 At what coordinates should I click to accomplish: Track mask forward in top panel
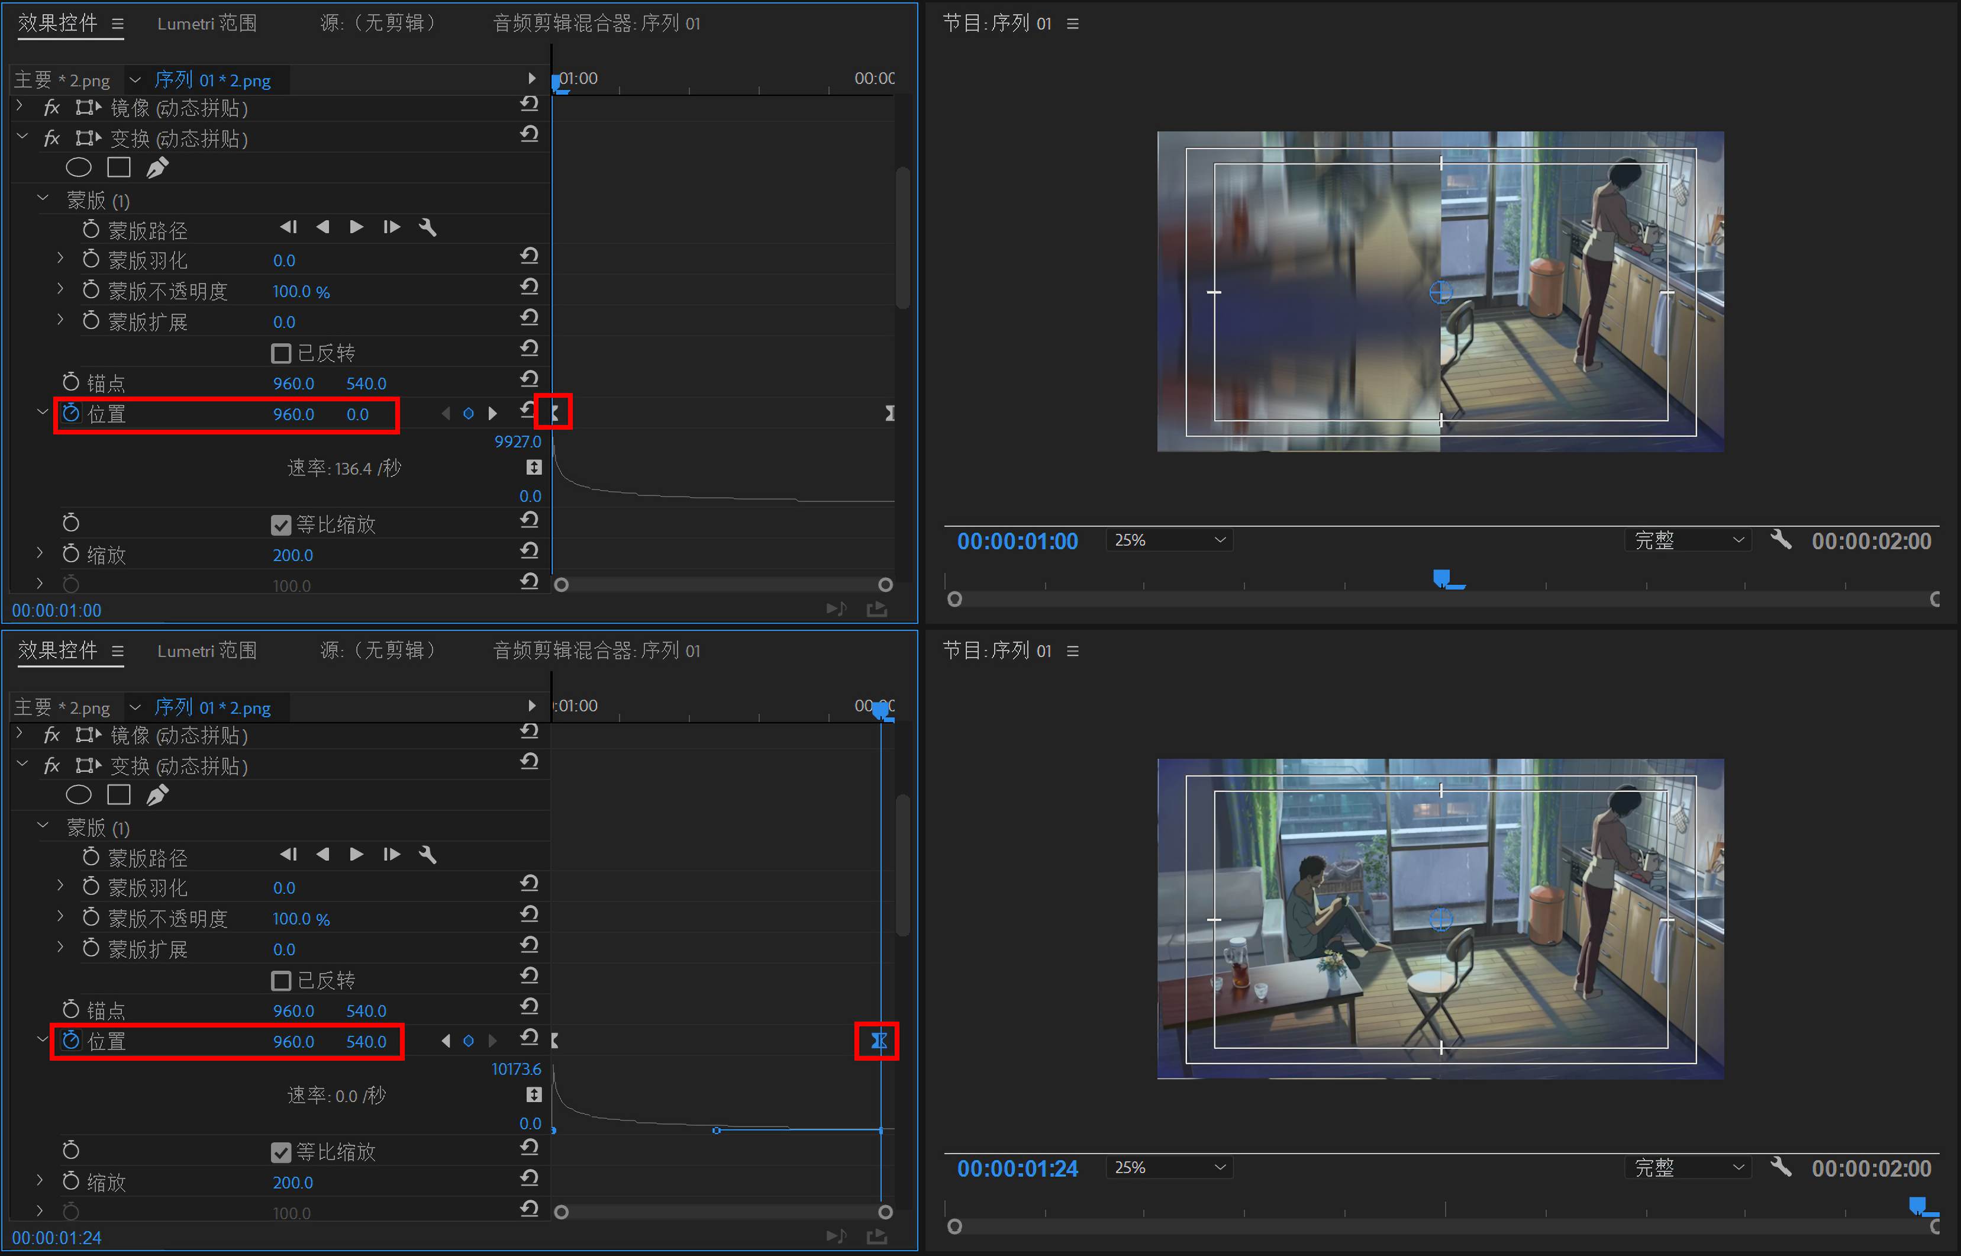[356, 227]
